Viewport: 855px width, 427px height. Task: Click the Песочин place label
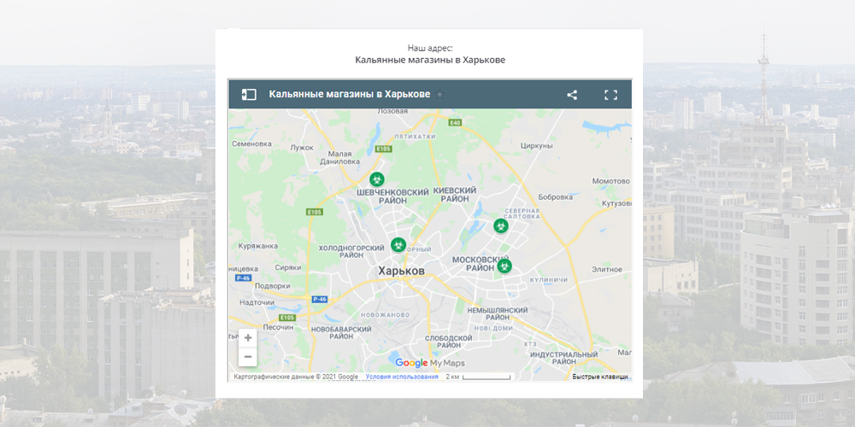click(278, 327)
